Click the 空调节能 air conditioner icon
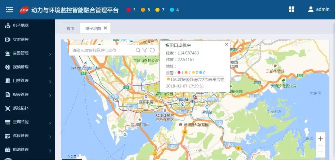Image resolution: width=335 pixels, height=160 pixels. click(x=8, y=122)
